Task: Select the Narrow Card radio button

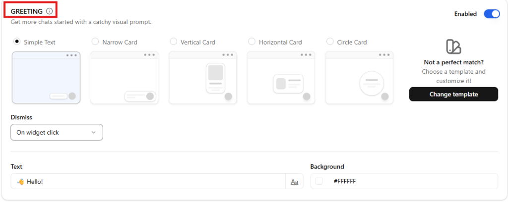Action: [x=95, y=42]
